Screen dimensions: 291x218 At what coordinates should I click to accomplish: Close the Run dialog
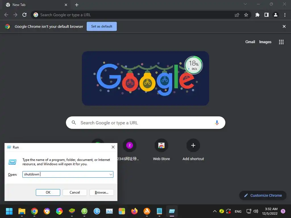point(113,147)
